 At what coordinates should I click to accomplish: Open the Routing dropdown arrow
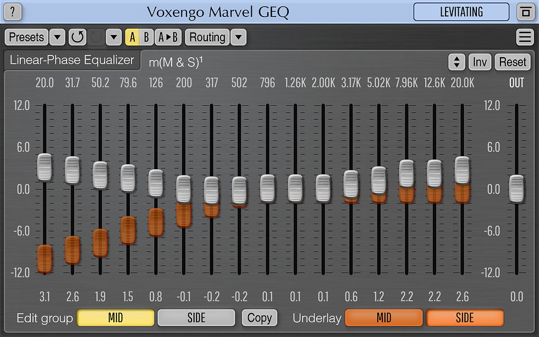[239, 37]
